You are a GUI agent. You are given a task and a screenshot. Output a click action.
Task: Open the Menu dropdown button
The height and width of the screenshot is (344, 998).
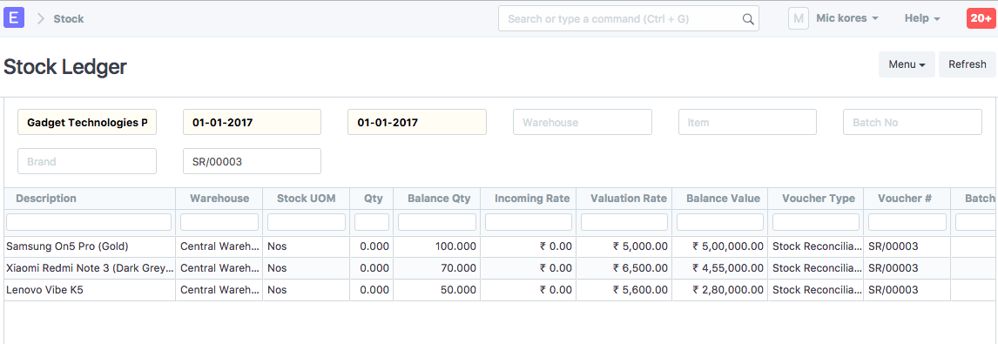click(907, 64)
